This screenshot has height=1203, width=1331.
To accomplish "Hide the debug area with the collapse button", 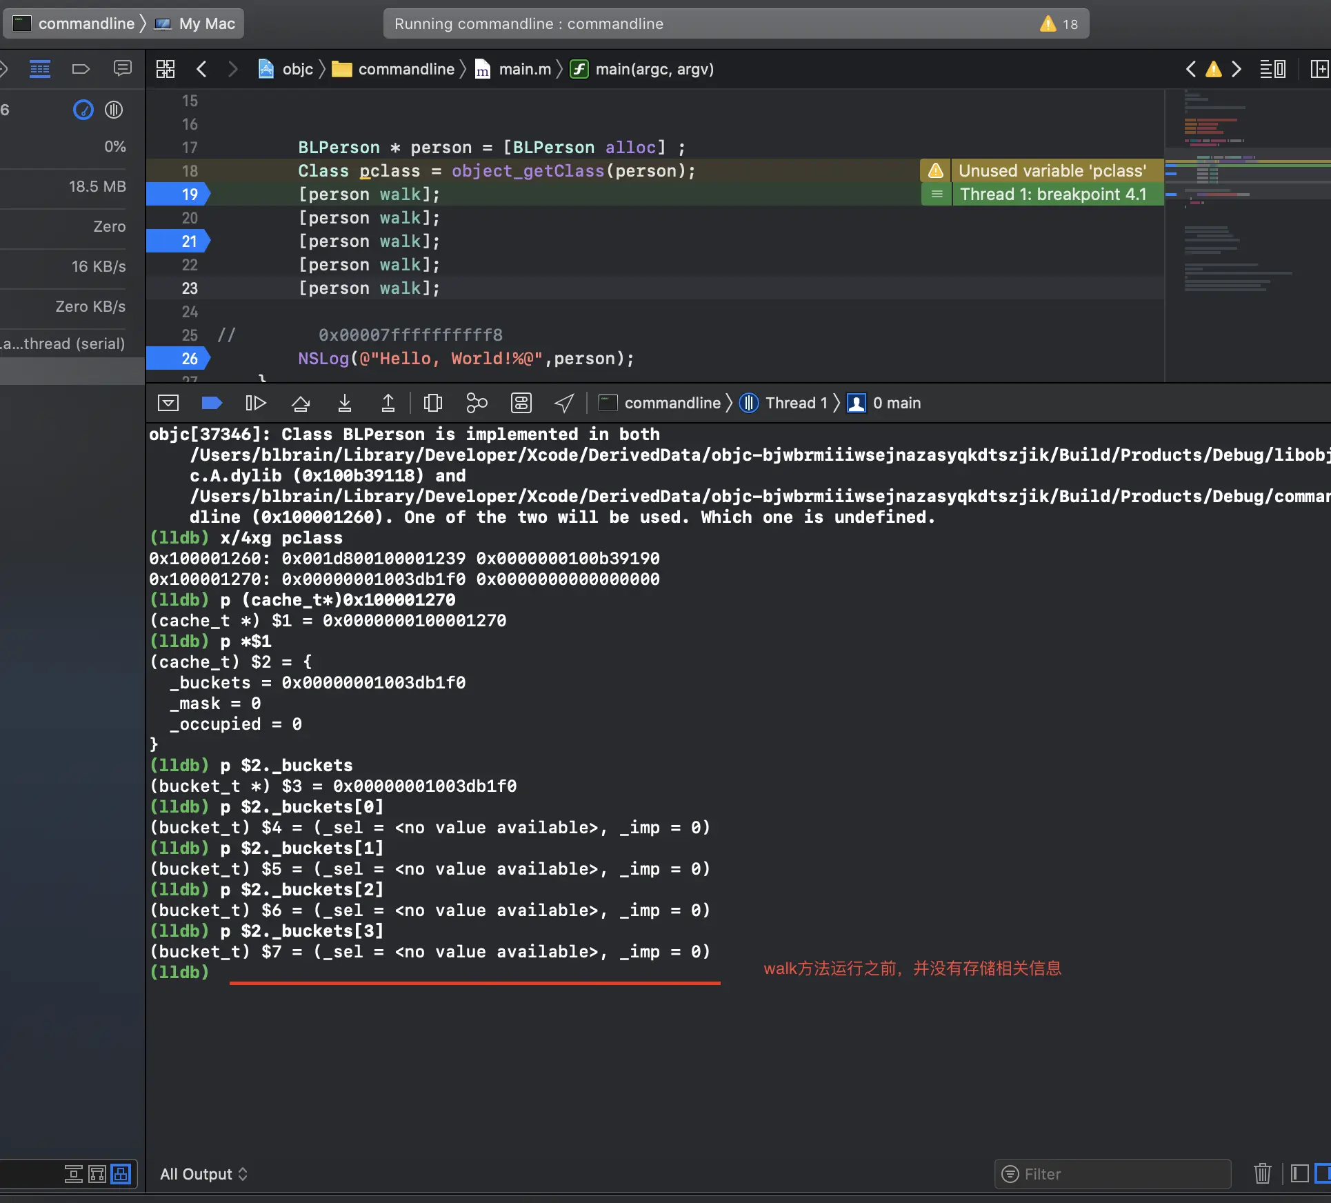I will (x=168, y=403).
